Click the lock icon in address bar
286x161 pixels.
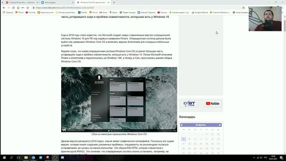[34, 8]
